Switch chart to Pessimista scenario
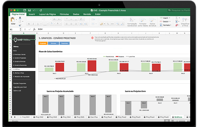This screenshot has width=200, height=127. 64,43
